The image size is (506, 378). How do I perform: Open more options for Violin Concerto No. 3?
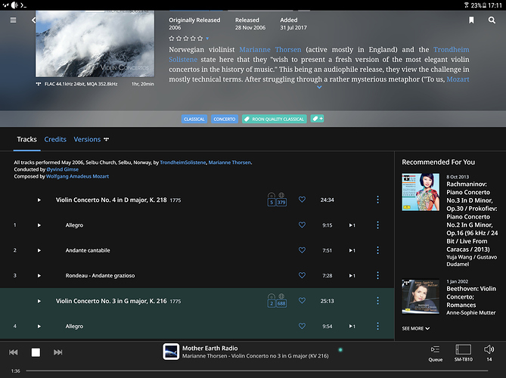point(377,301)
